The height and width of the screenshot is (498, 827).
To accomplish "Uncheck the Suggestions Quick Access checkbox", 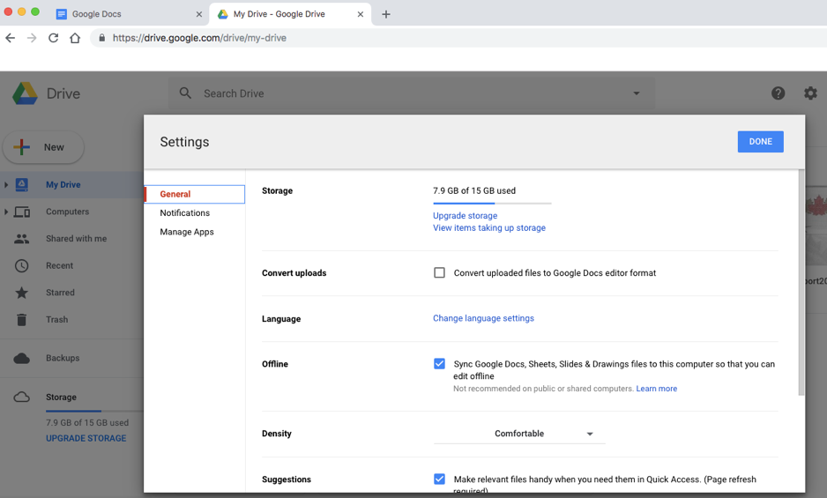I will pyautogui.click(x=439, y=479).
